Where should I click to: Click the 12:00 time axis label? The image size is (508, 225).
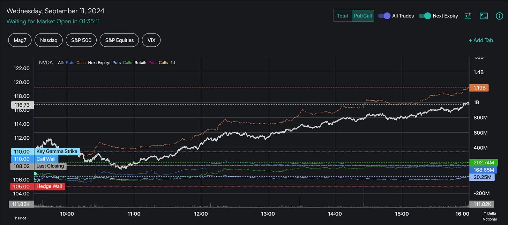point(201,214)
